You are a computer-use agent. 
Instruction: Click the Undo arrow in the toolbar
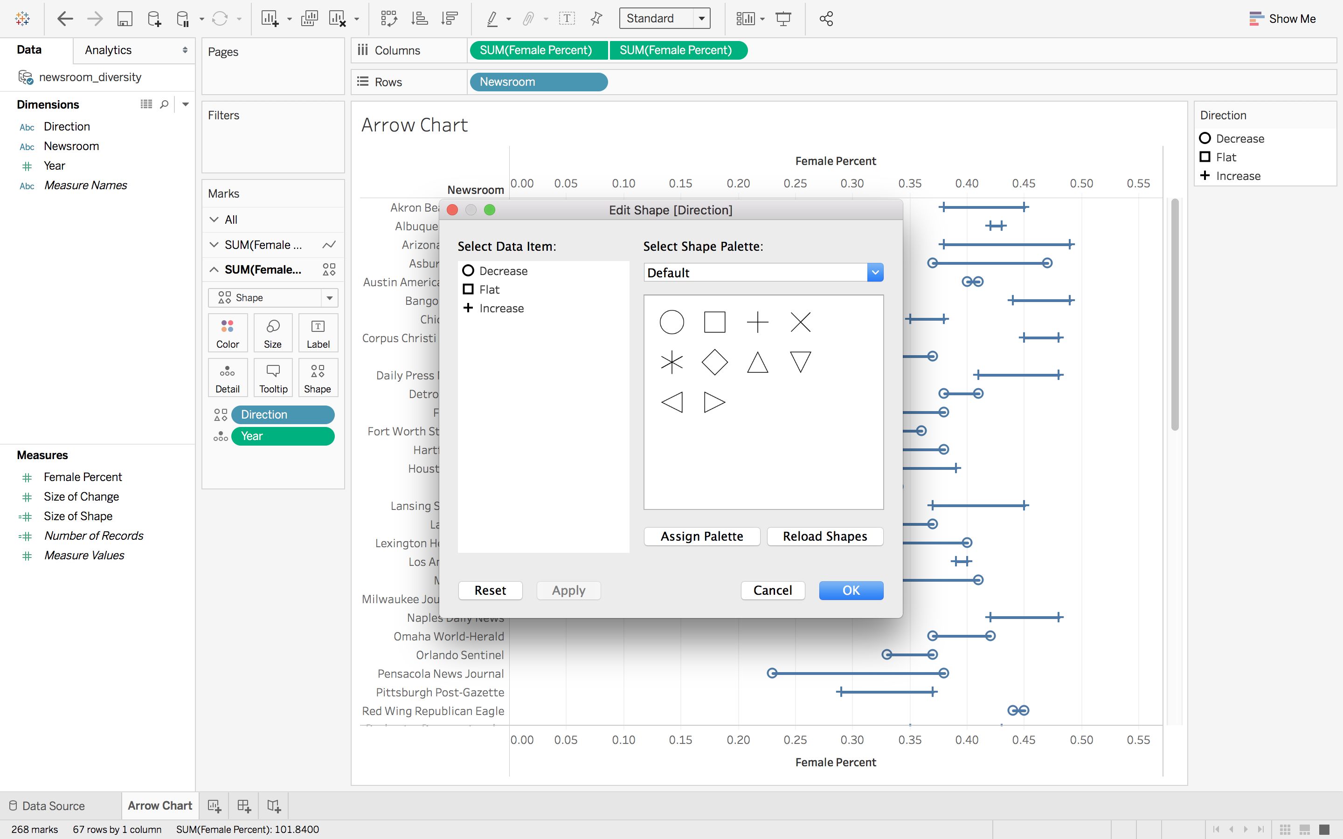[x=64, y=18]
